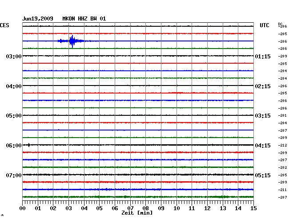Click the DC value -212
The width and height of the screenshot is (289, 220).
coord(282,145)
